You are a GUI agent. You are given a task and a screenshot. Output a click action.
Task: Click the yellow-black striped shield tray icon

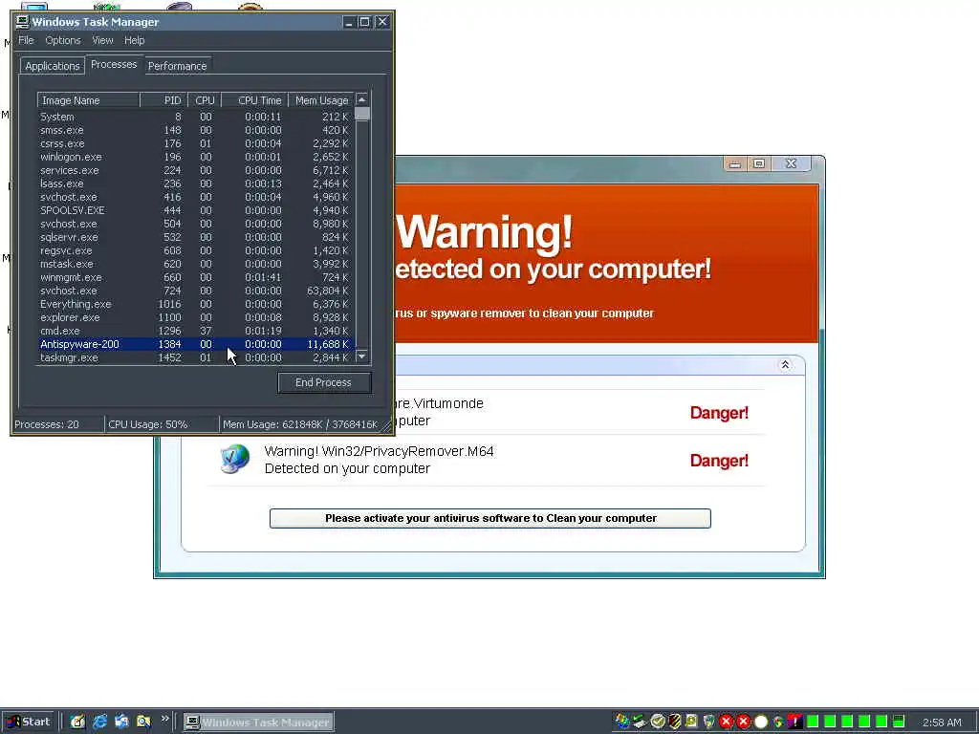(674, 722)
